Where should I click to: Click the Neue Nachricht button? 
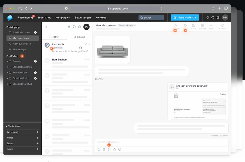click(x=185, y=17)
